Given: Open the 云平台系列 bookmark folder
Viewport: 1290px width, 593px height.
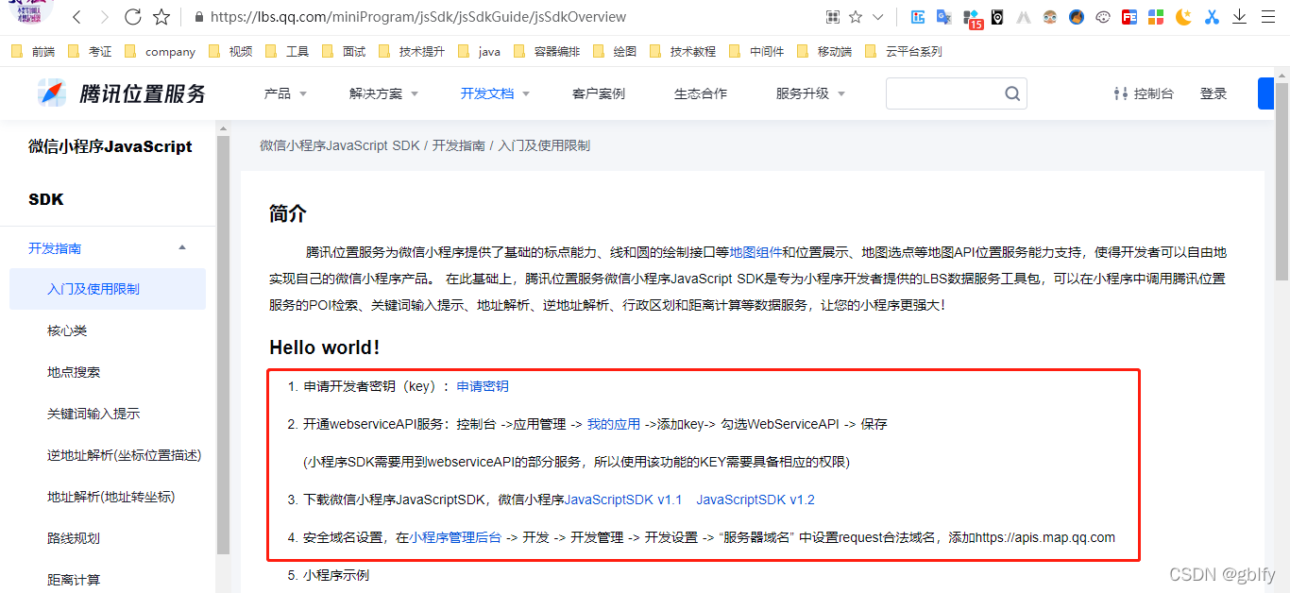Looking at the screenshot, I should click(903, 51).
